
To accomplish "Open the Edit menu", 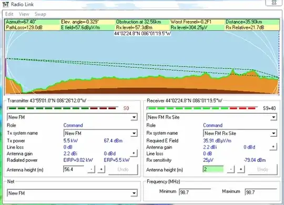I will click(9, 14).
